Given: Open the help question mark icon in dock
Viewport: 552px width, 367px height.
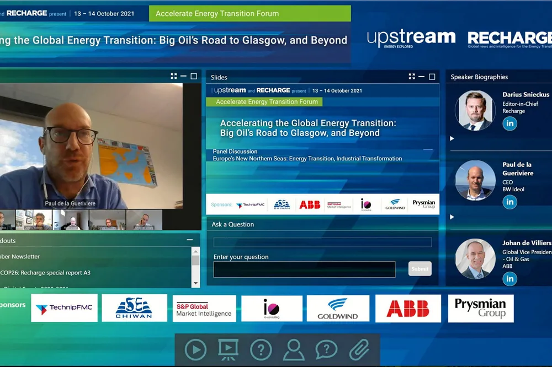Looking at the screenshot, I should pyautogui.click(x=261, y=350).
